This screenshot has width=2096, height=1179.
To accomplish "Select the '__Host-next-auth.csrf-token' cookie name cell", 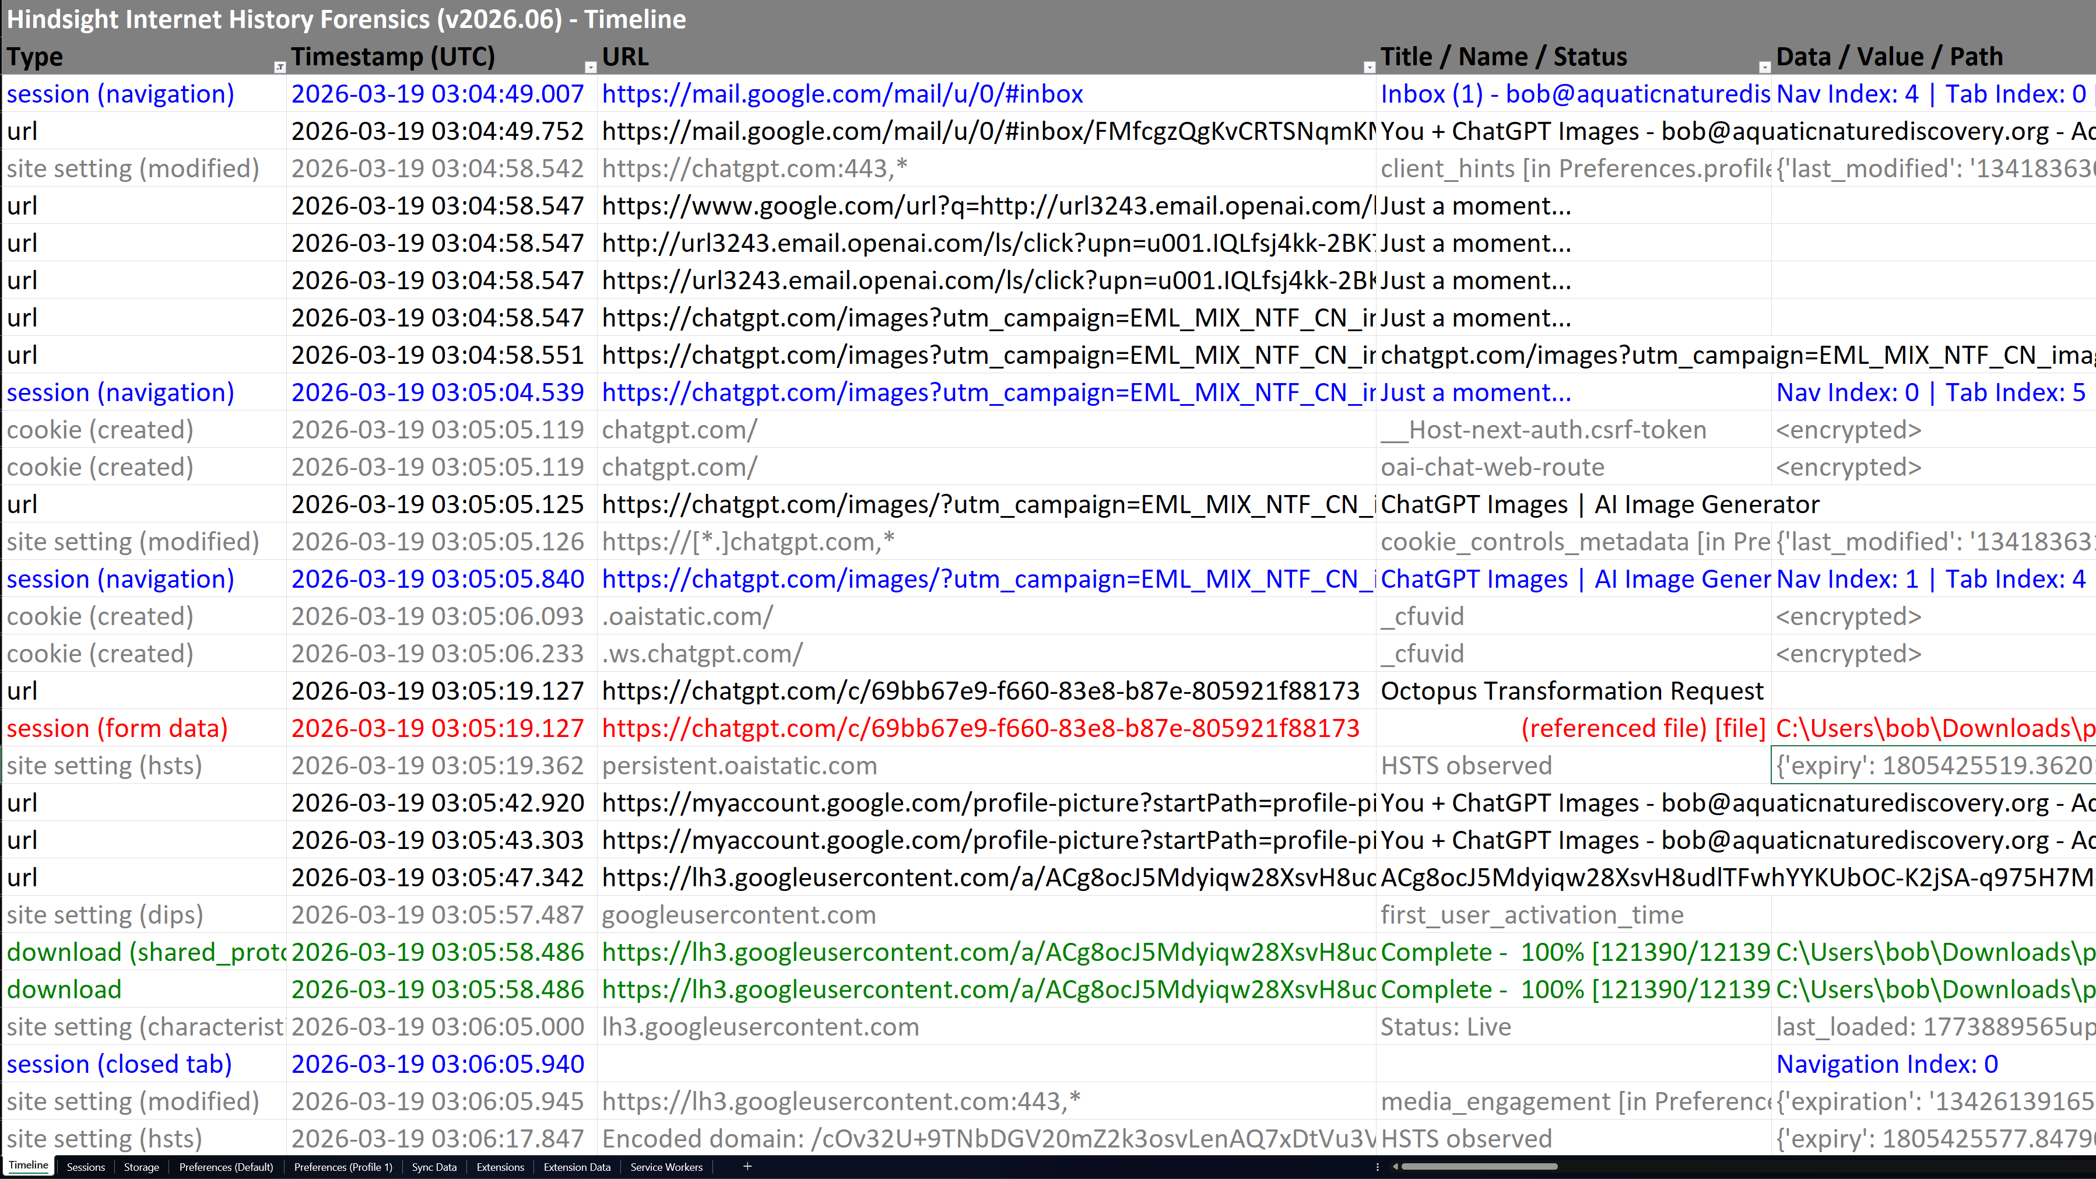I will coord(1574,430).
